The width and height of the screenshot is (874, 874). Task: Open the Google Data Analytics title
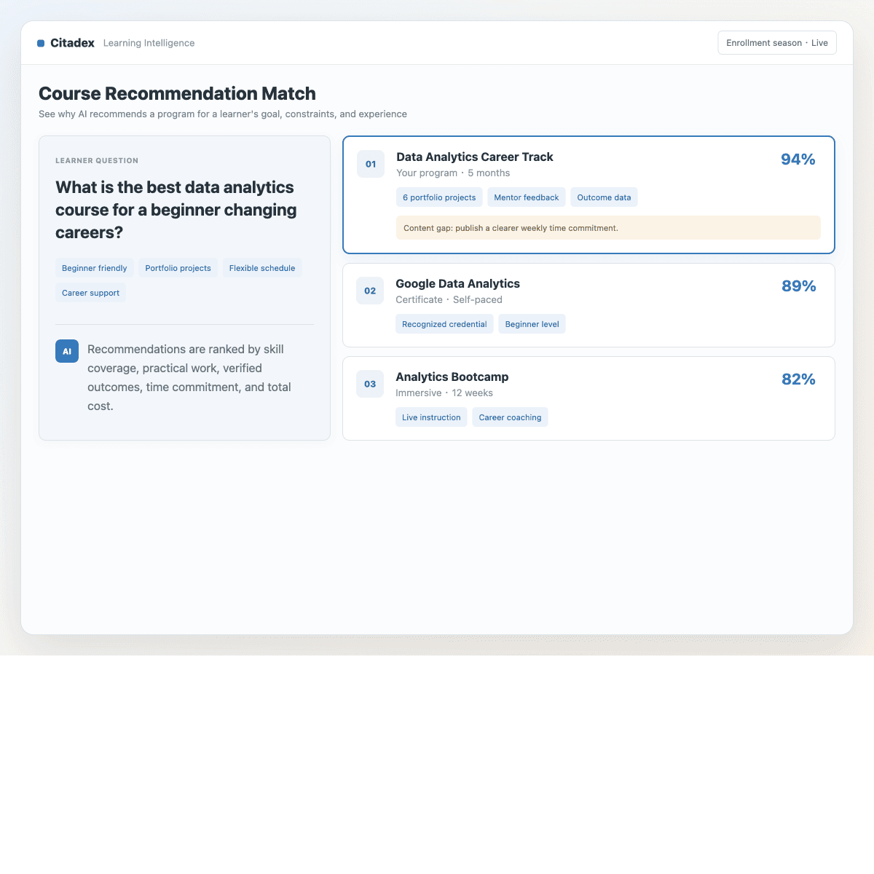(x=457, y=283)
